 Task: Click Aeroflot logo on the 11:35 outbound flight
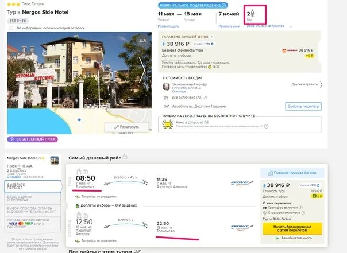pos(242,183)
